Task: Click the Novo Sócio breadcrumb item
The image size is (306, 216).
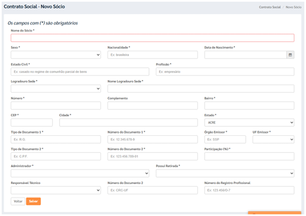Action: (x=293, y=7)
